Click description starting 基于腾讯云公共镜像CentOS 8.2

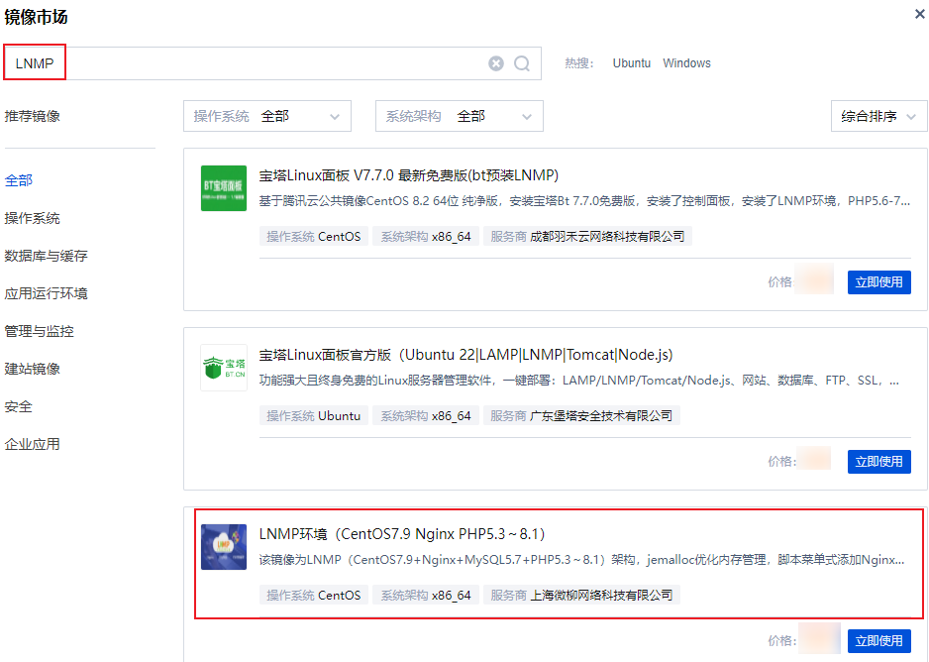pos(584,201)
